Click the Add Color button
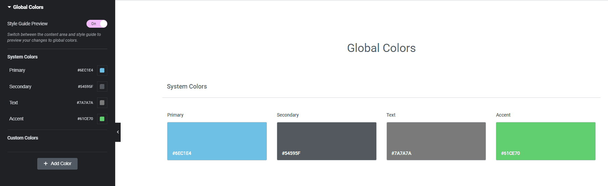This screenshot has height=186, width=608. [57, 164]
